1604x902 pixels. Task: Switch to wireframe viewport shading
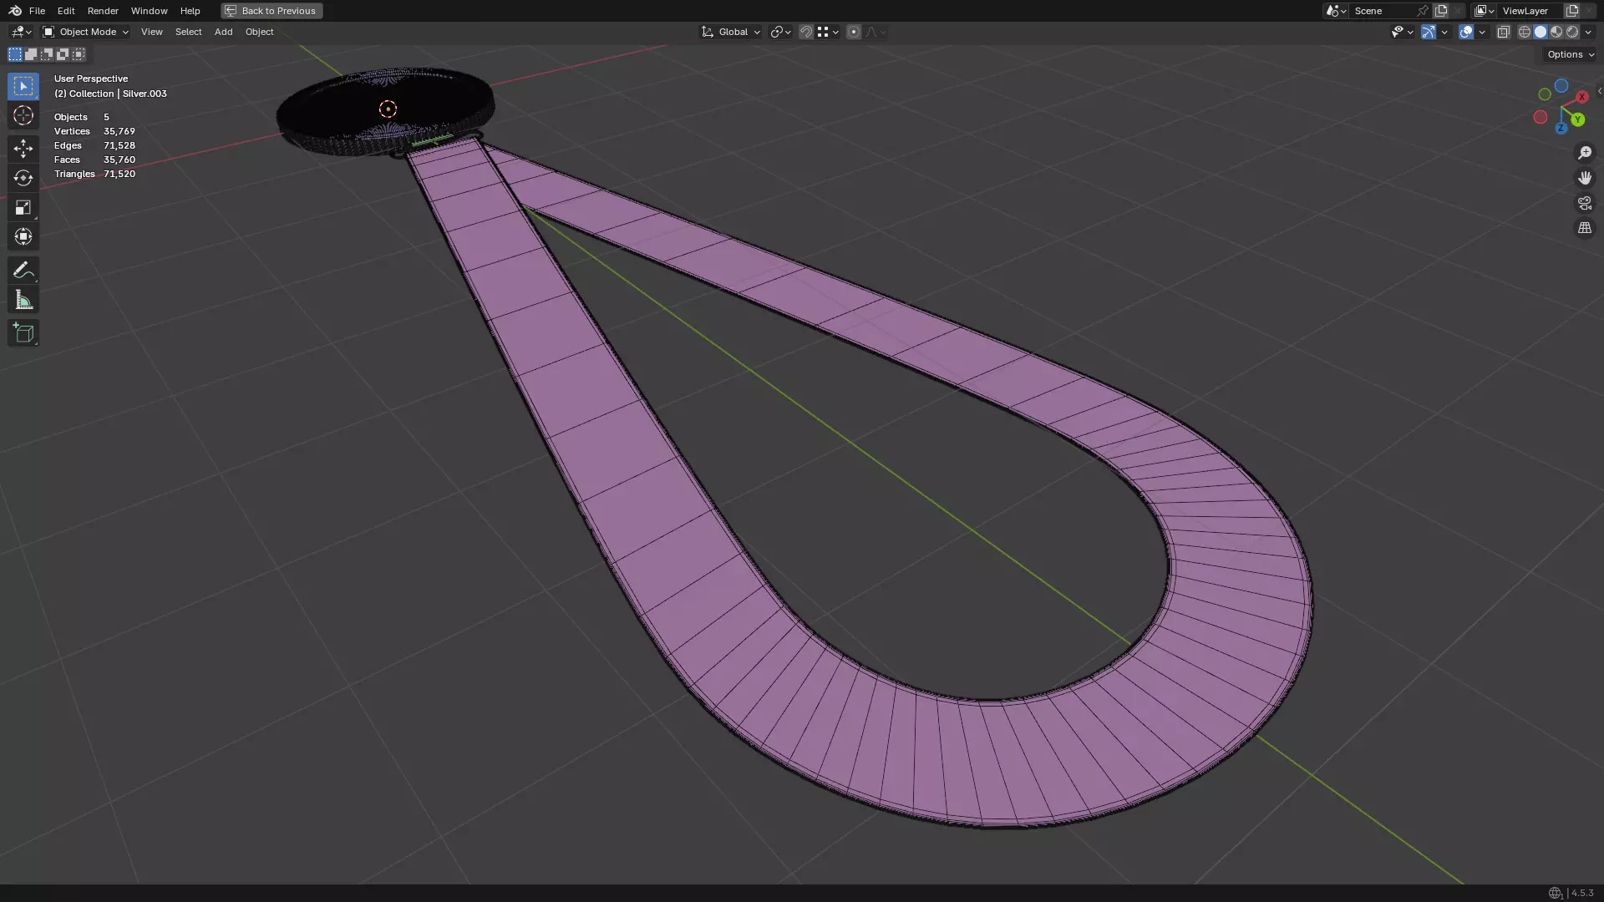click(1524, 32)
